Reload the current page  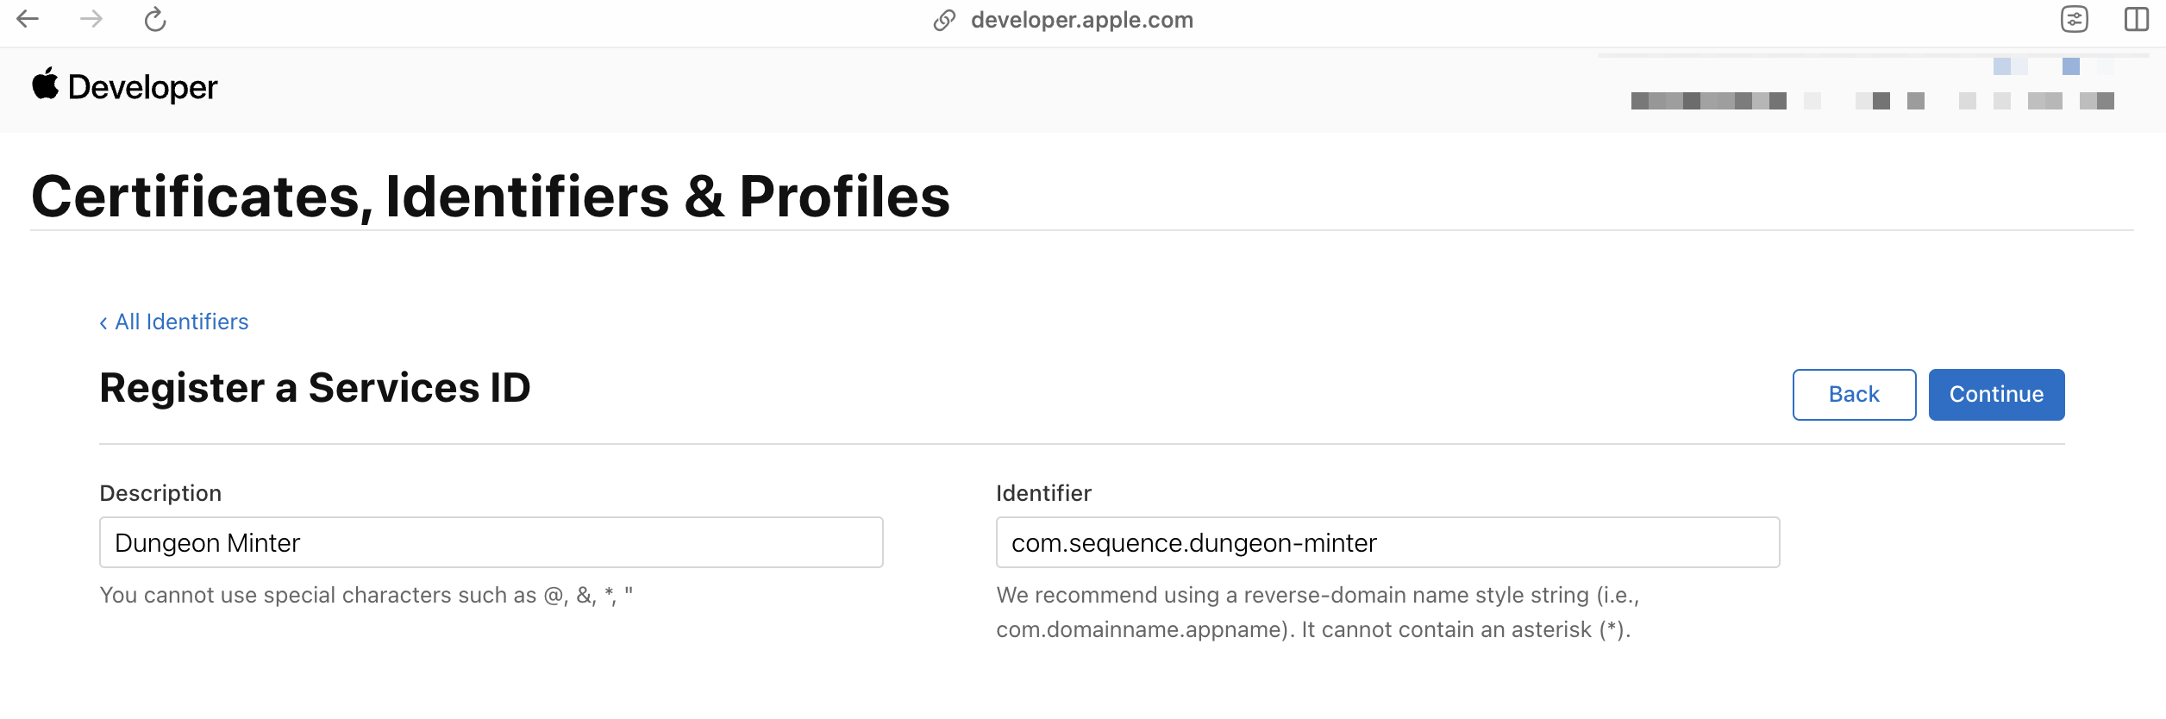tap(155, 19)
